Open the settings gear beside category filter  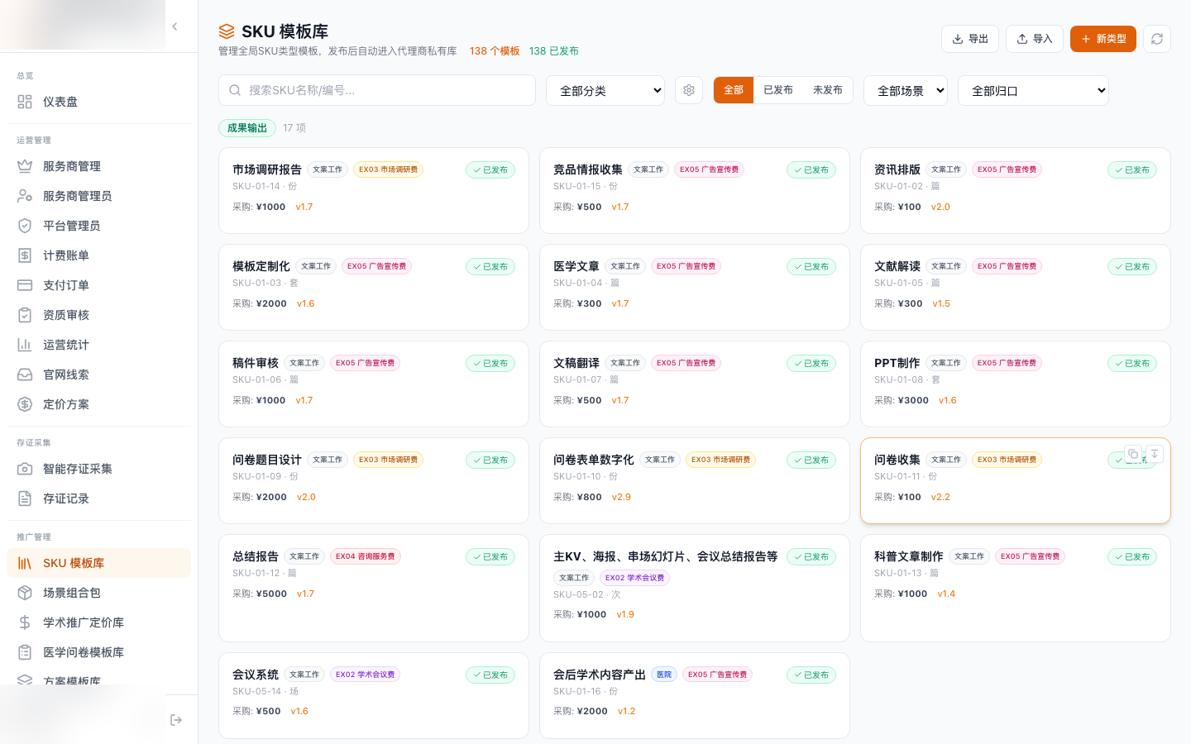click(x=689, y=90)
